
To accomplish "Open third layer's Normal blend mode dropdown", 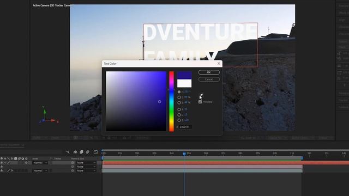I will click(40, 170).
